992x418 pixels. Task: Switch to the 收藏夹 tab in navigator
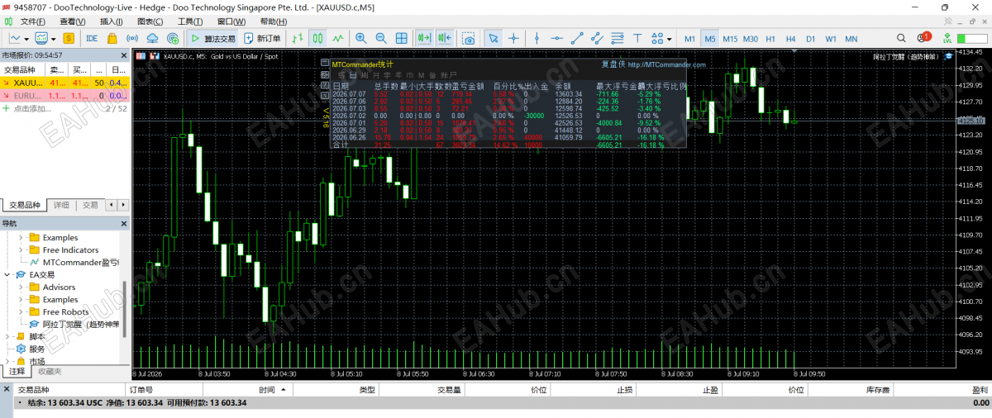tap(50, 372)
